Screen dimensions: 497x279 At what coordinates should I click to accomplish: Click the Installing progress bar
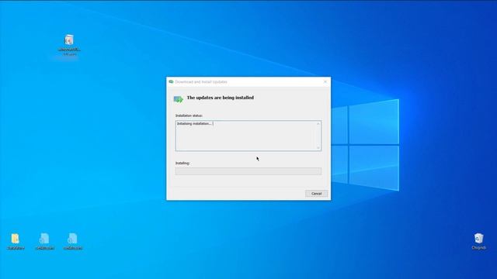[248, 171]
